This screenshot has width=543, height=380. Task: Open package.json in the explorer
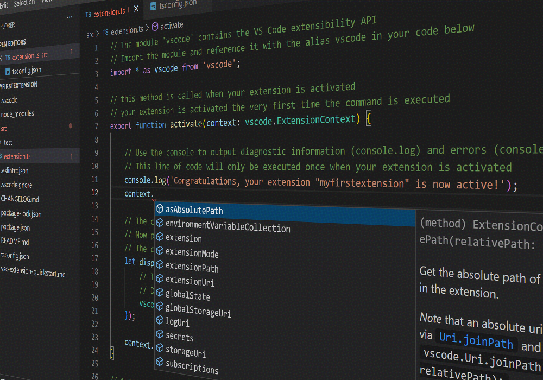(x=16, y=227)
